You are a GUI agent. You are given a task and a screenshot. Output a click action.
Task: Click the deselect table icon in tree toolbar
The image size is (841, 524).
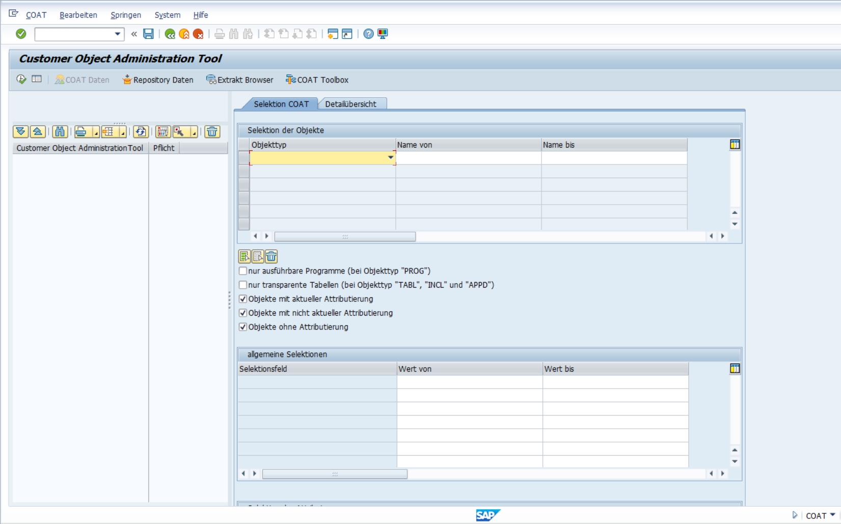(x=162, y=132)
